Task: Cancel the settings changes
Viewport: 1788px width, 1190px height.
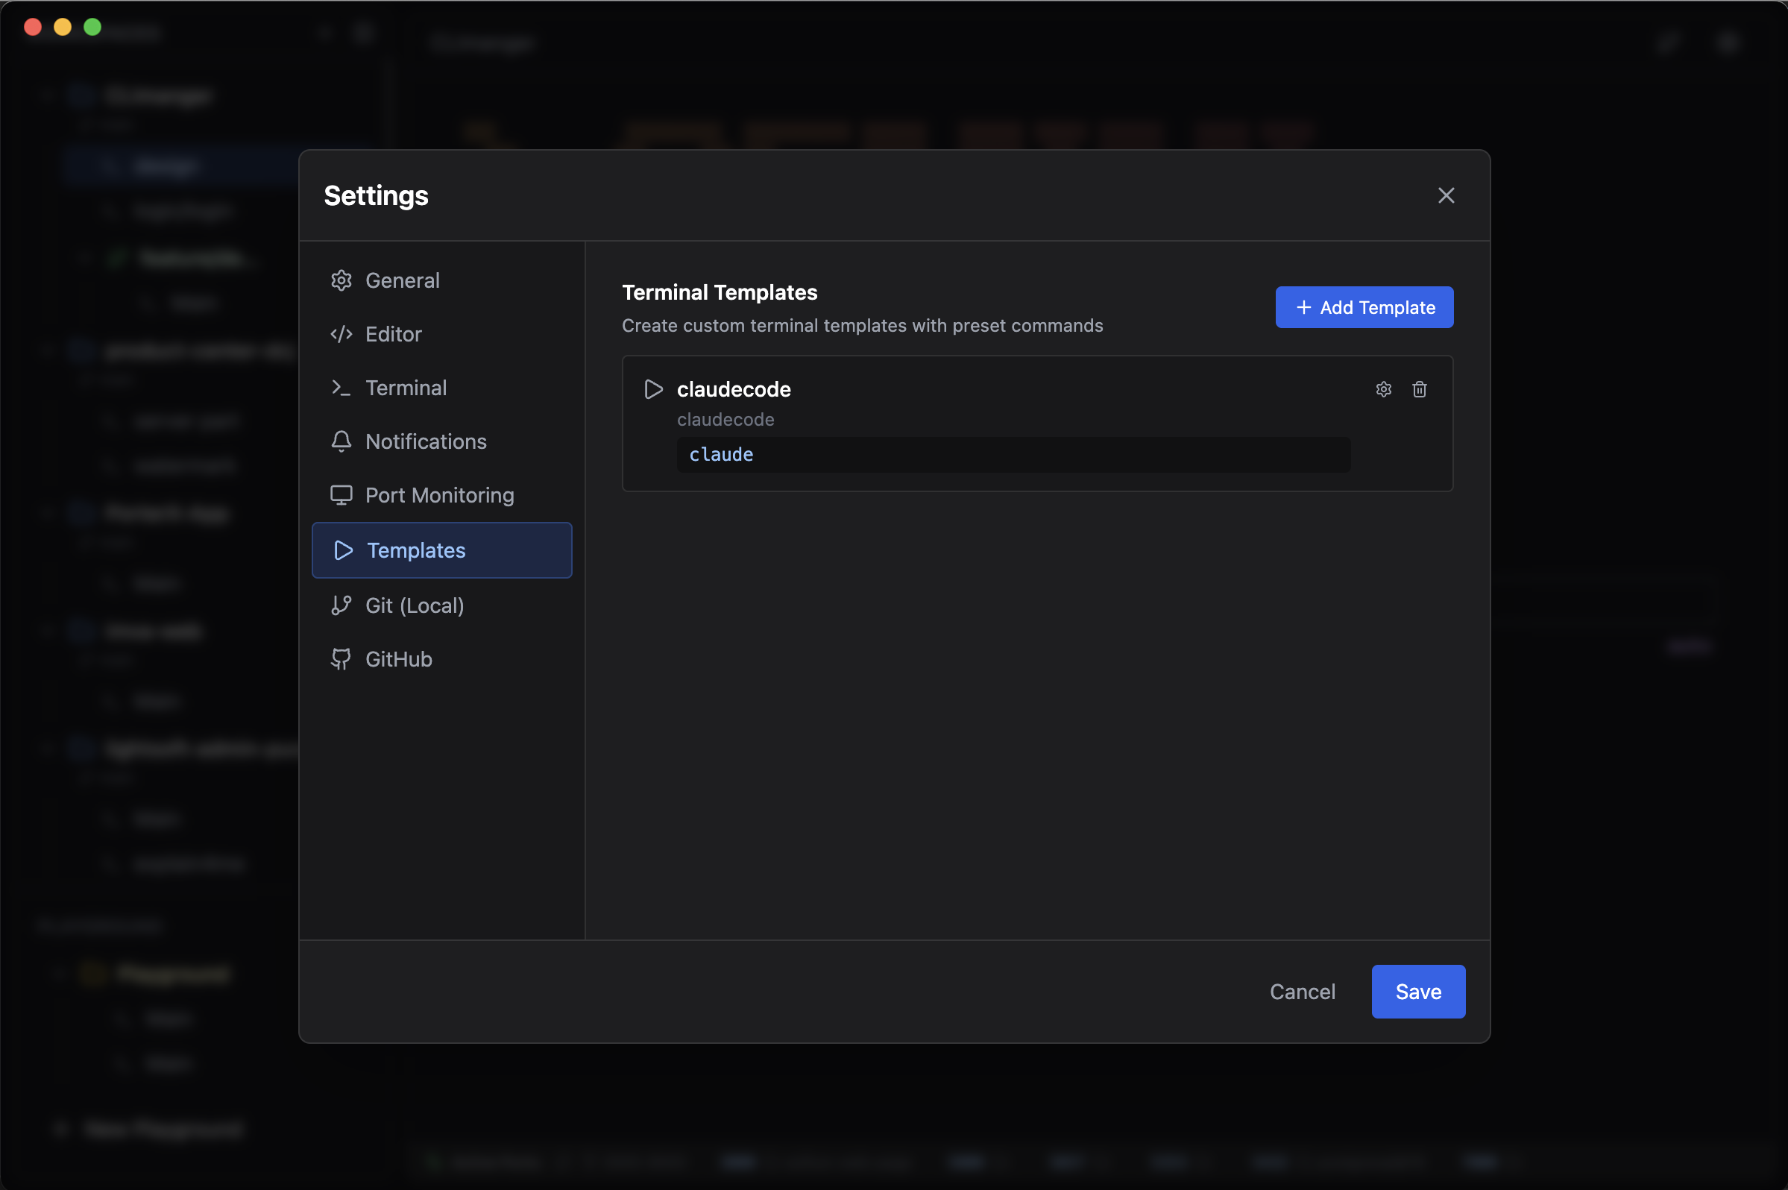Action: [1303, 991]
